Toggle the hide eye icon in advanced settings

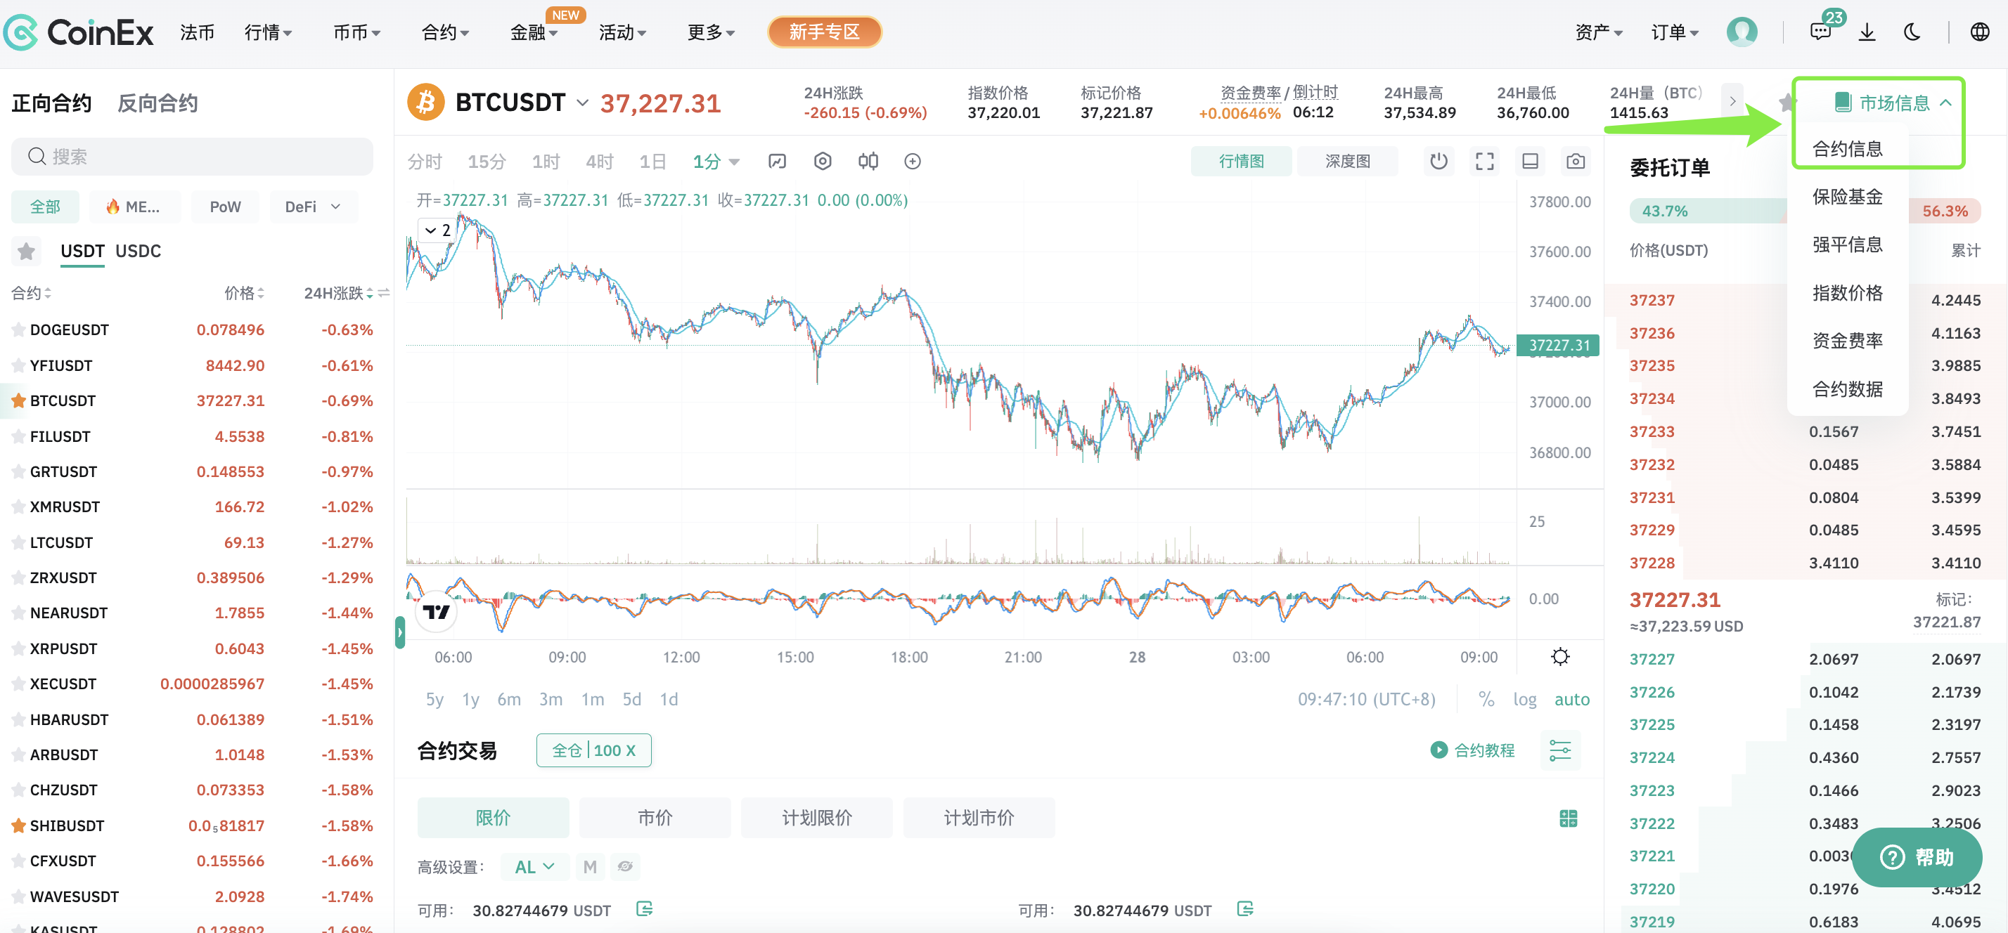(625, 866)
